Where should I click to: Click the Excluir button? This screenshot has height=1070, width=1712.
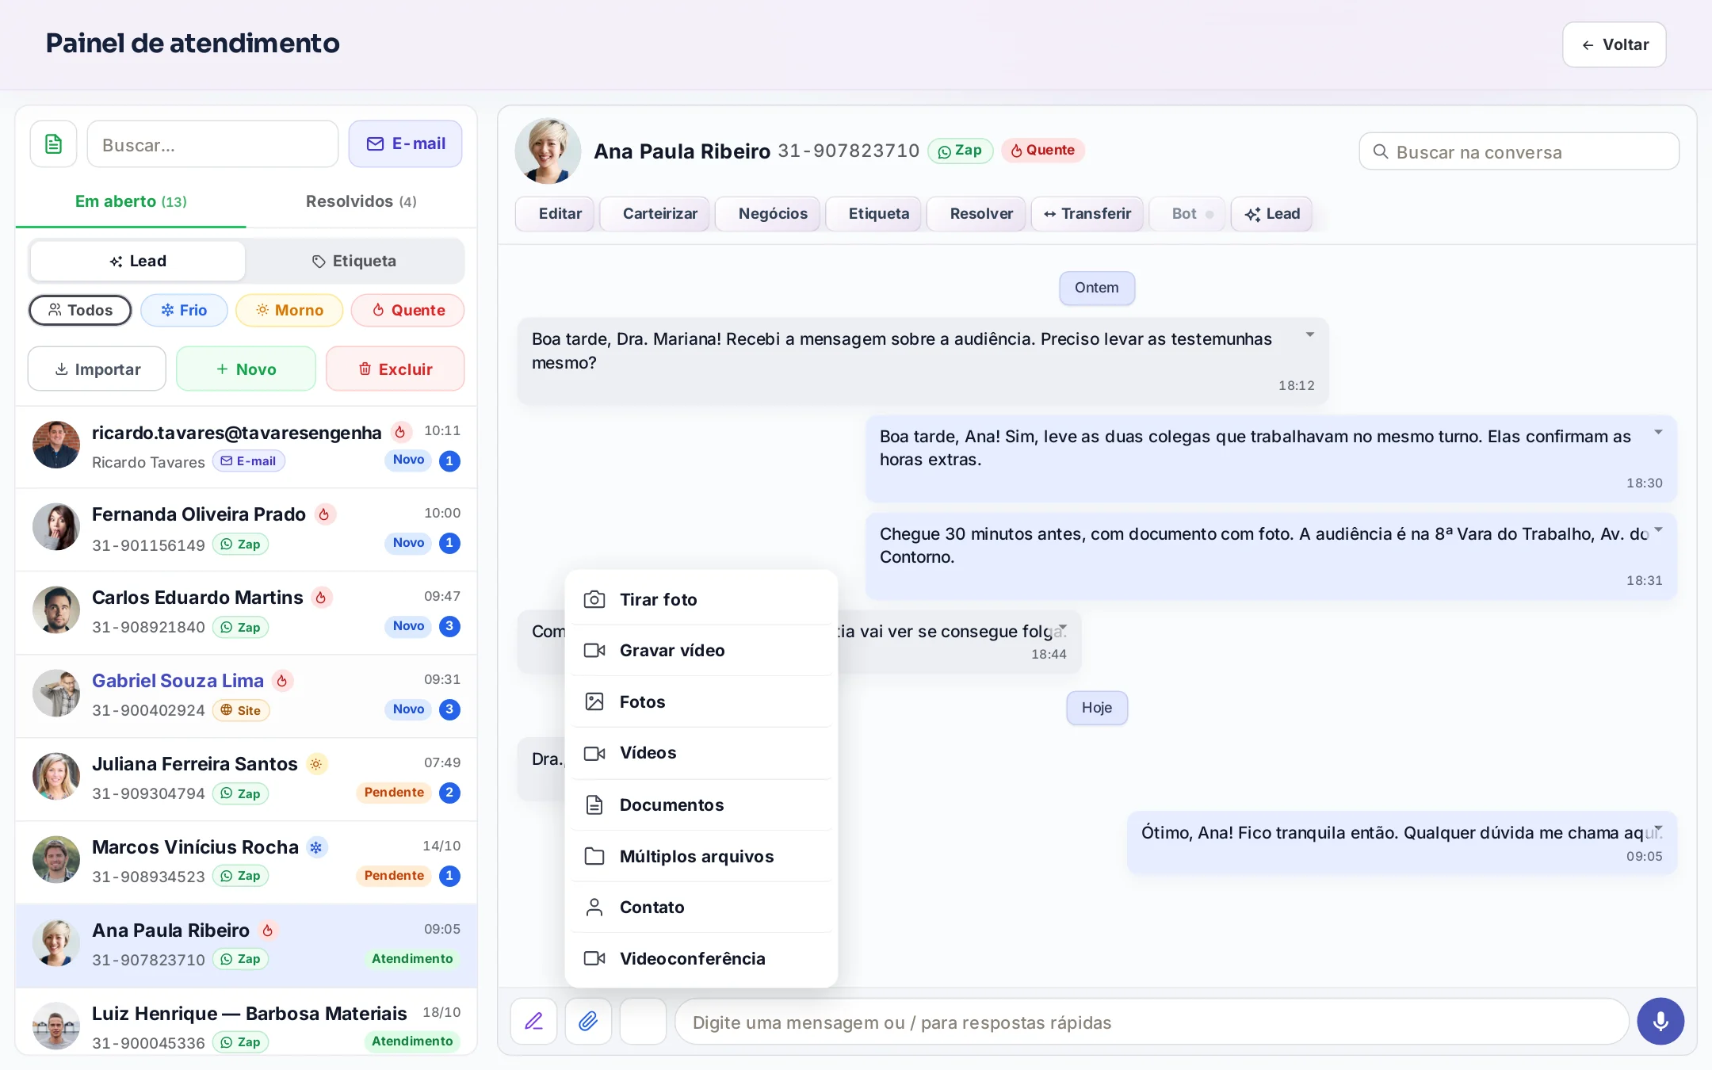pyautogui.click(x=395, y=369)
